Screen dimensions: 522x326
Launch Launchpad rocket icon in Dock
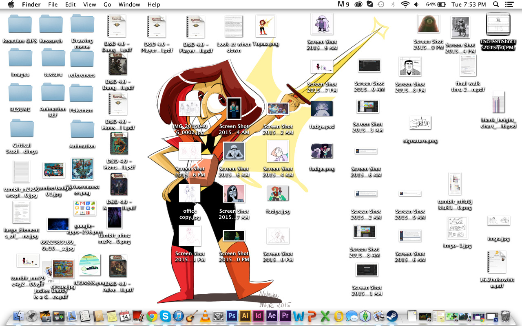[x=32, y=316]
